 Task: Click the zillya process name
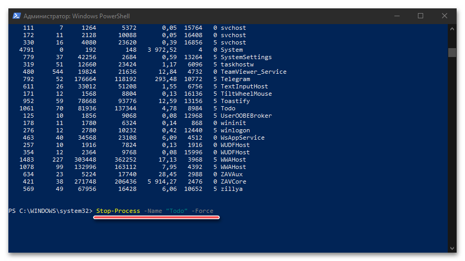(x=232, y=189)
